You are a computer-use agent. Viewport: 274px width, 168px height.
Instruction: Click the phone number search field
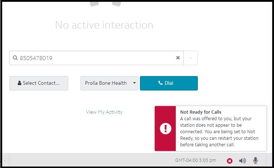pos(96,58)
